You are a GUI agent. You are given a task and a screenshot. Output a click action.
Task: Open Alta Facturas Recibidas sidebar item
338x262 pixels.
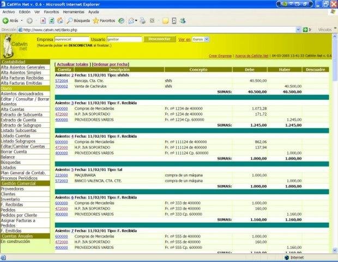coord(22,78)
